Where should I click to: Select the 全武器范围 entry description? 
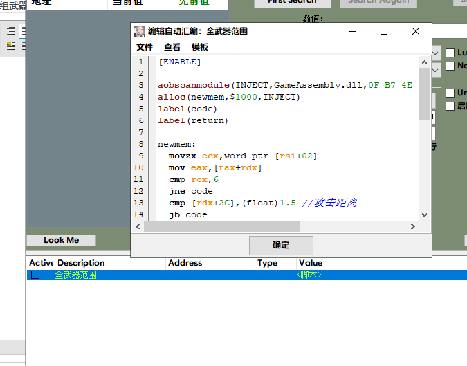tap(75, 275)
